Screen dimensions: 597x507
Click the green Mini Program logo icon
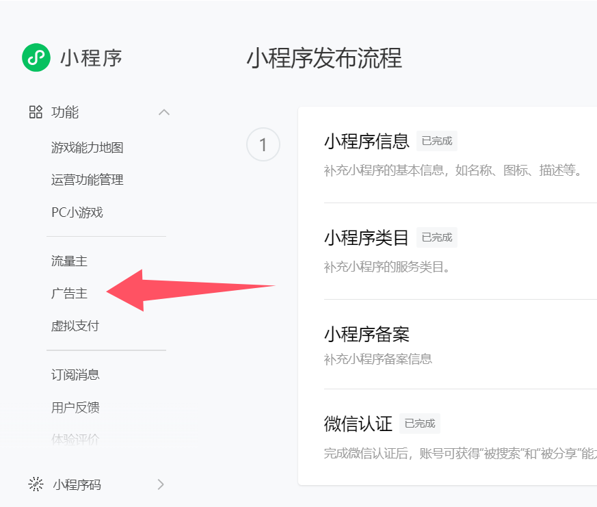click(x=36, y=57)
